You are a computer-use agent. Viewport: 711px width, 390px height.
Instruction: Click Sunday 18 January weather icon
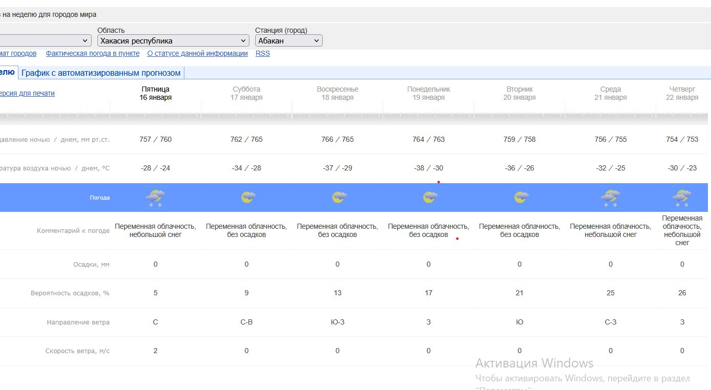[x=339, y=197]
